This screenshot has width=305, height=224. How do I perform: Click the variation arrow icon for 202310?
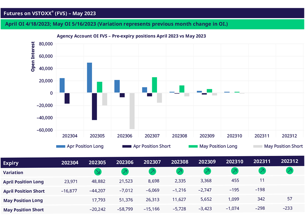234,172
